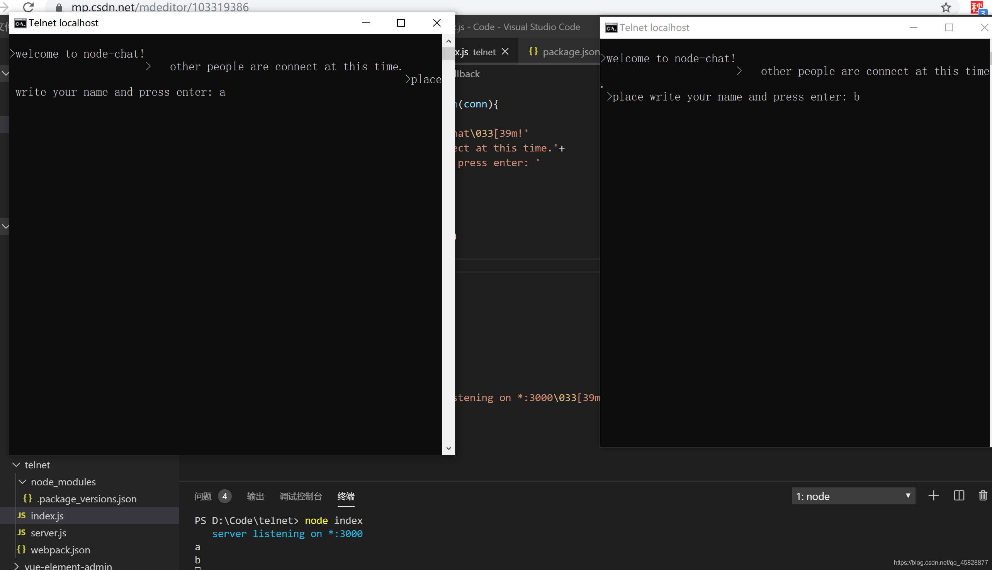The image size is (992, 570).
Task: Click the problems count badge 4
Action: tap(224, 497)
